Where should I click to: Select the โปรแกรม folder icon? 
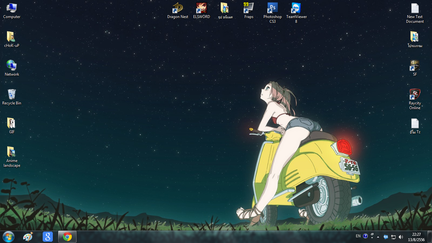pos(415,40)
